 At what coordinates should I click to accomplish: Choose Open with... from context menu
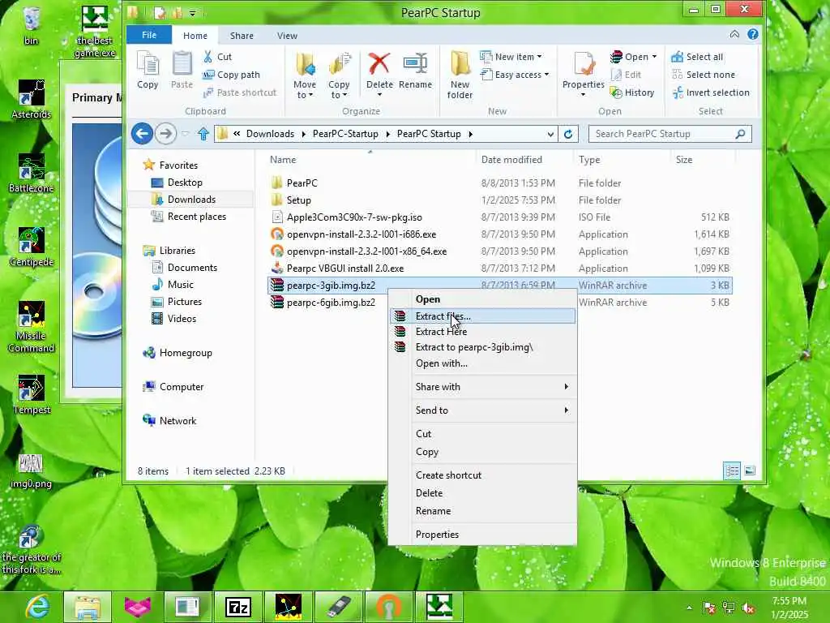[x=482, y=363]
